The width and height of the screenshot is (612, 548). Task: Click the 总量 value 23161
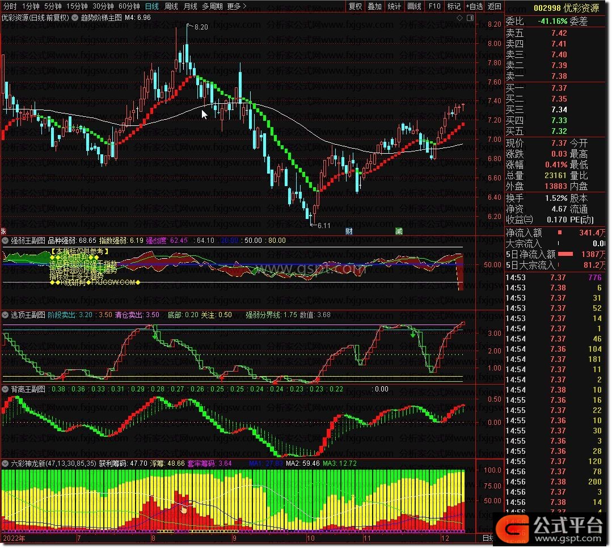click(x=555, y=176)
